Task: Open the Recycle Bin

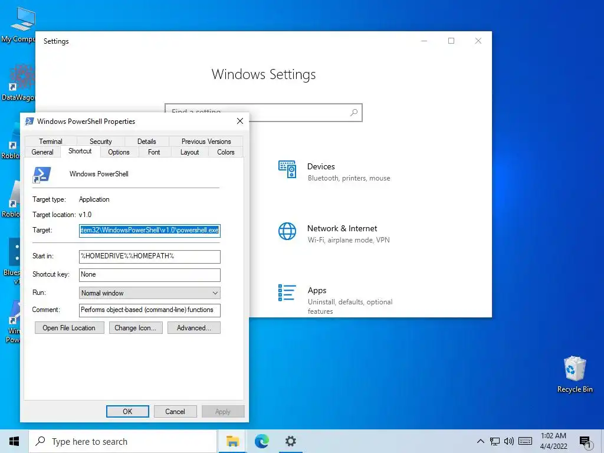Action: click(x=575, y=374)
